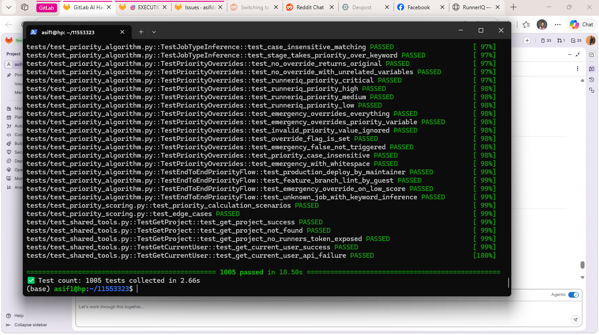The height and width of the screenshot is (335, 599).
Task: Open the browser workspaces icon beside tabs
Action: (x=25, y=7)
